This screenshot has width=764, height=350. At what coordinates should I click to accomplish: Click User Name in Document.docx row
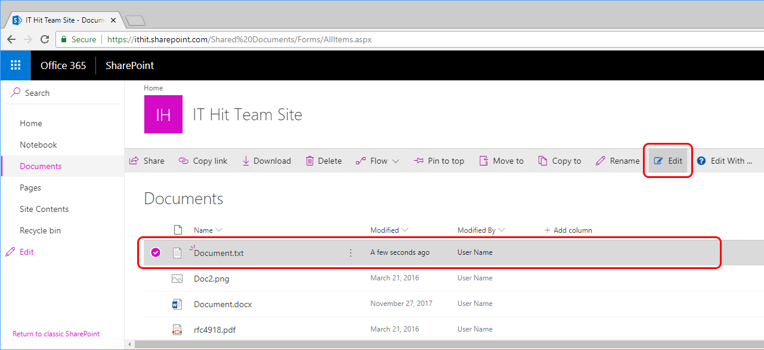click(475, 304)
